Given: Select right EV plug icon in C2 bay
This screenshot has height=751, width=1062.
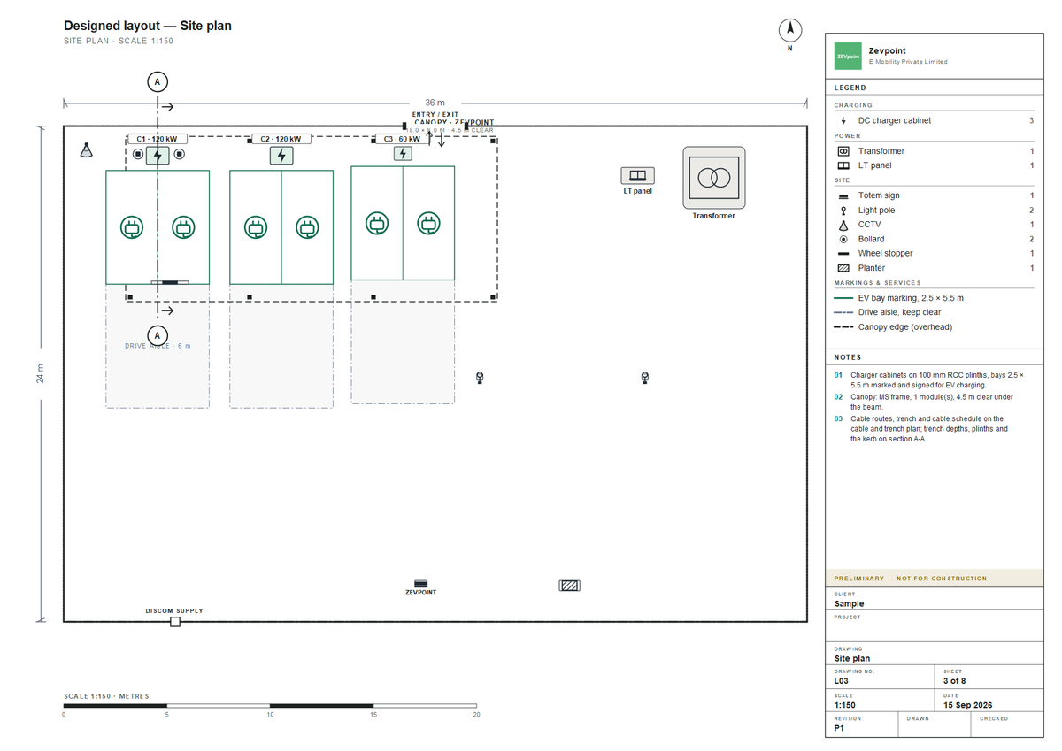Looking at the screenshot, I should 307,227.
